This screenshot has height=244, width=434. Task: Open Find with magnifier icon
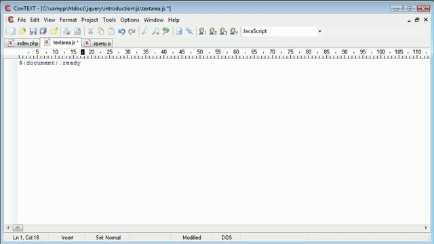pyautogui.click(x=144, y=31)
